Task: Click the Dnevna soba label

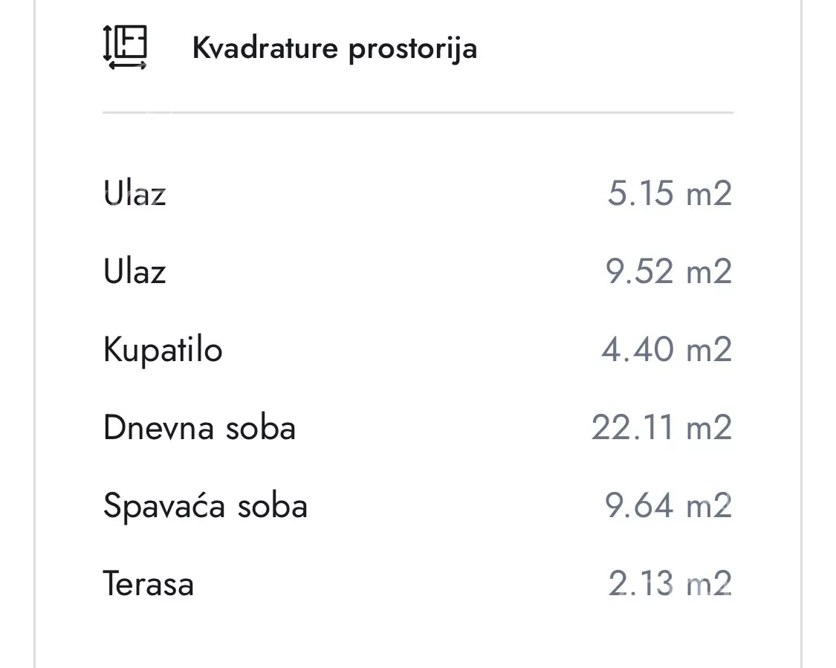Action: pos(199,427)
